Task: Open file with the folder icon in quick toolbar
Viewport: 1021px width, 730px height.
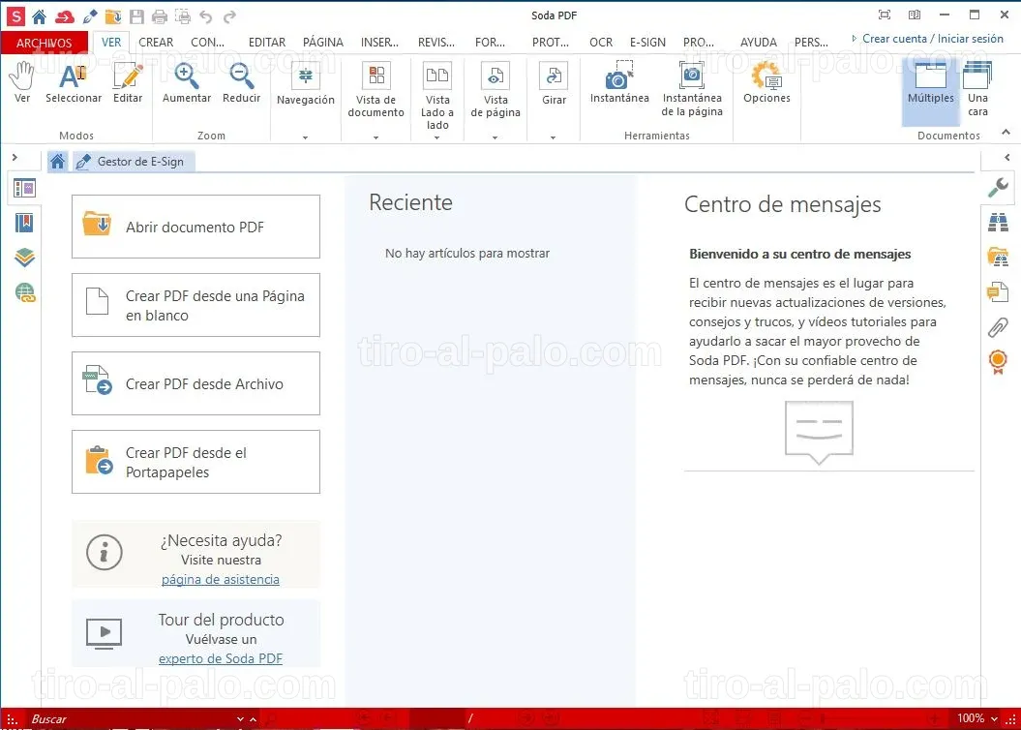Action: click(112, 16)
